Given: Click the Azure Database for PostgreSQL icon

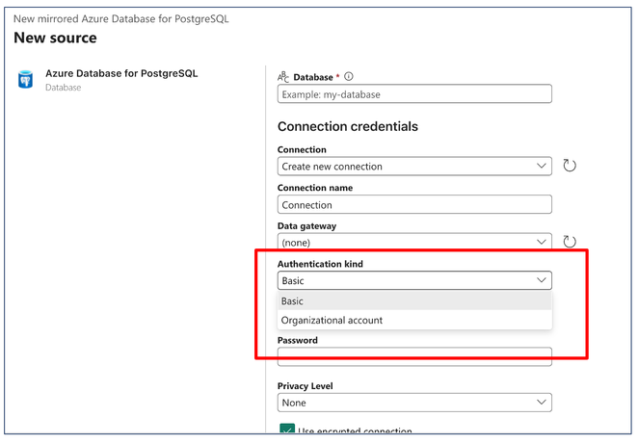Looking at the screenshot, I should click(25, 79).
